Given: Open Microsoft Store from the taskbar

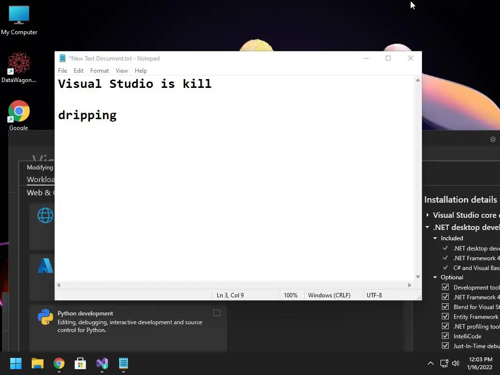Looking at the screenshot, I should point(81,363).
